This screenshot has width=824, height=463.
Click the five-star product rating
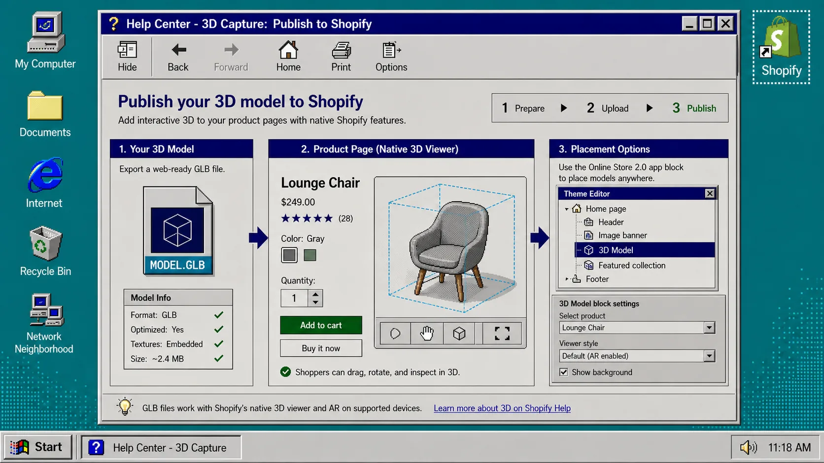point(307,218)
